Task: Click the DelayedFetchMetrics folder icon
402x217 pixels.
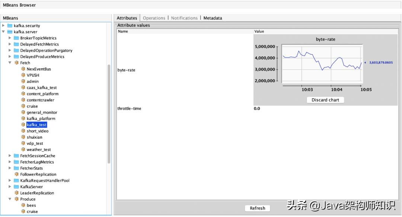Action: click(16, 44)
